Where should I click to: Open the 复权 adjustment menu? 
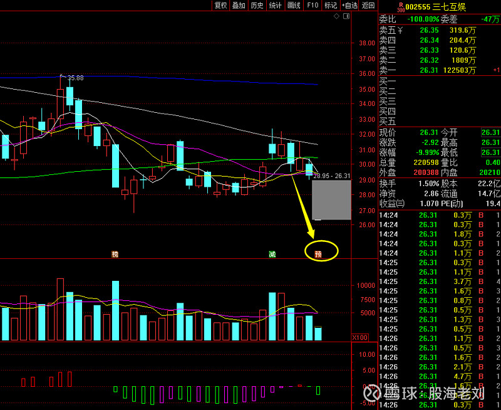220,6
